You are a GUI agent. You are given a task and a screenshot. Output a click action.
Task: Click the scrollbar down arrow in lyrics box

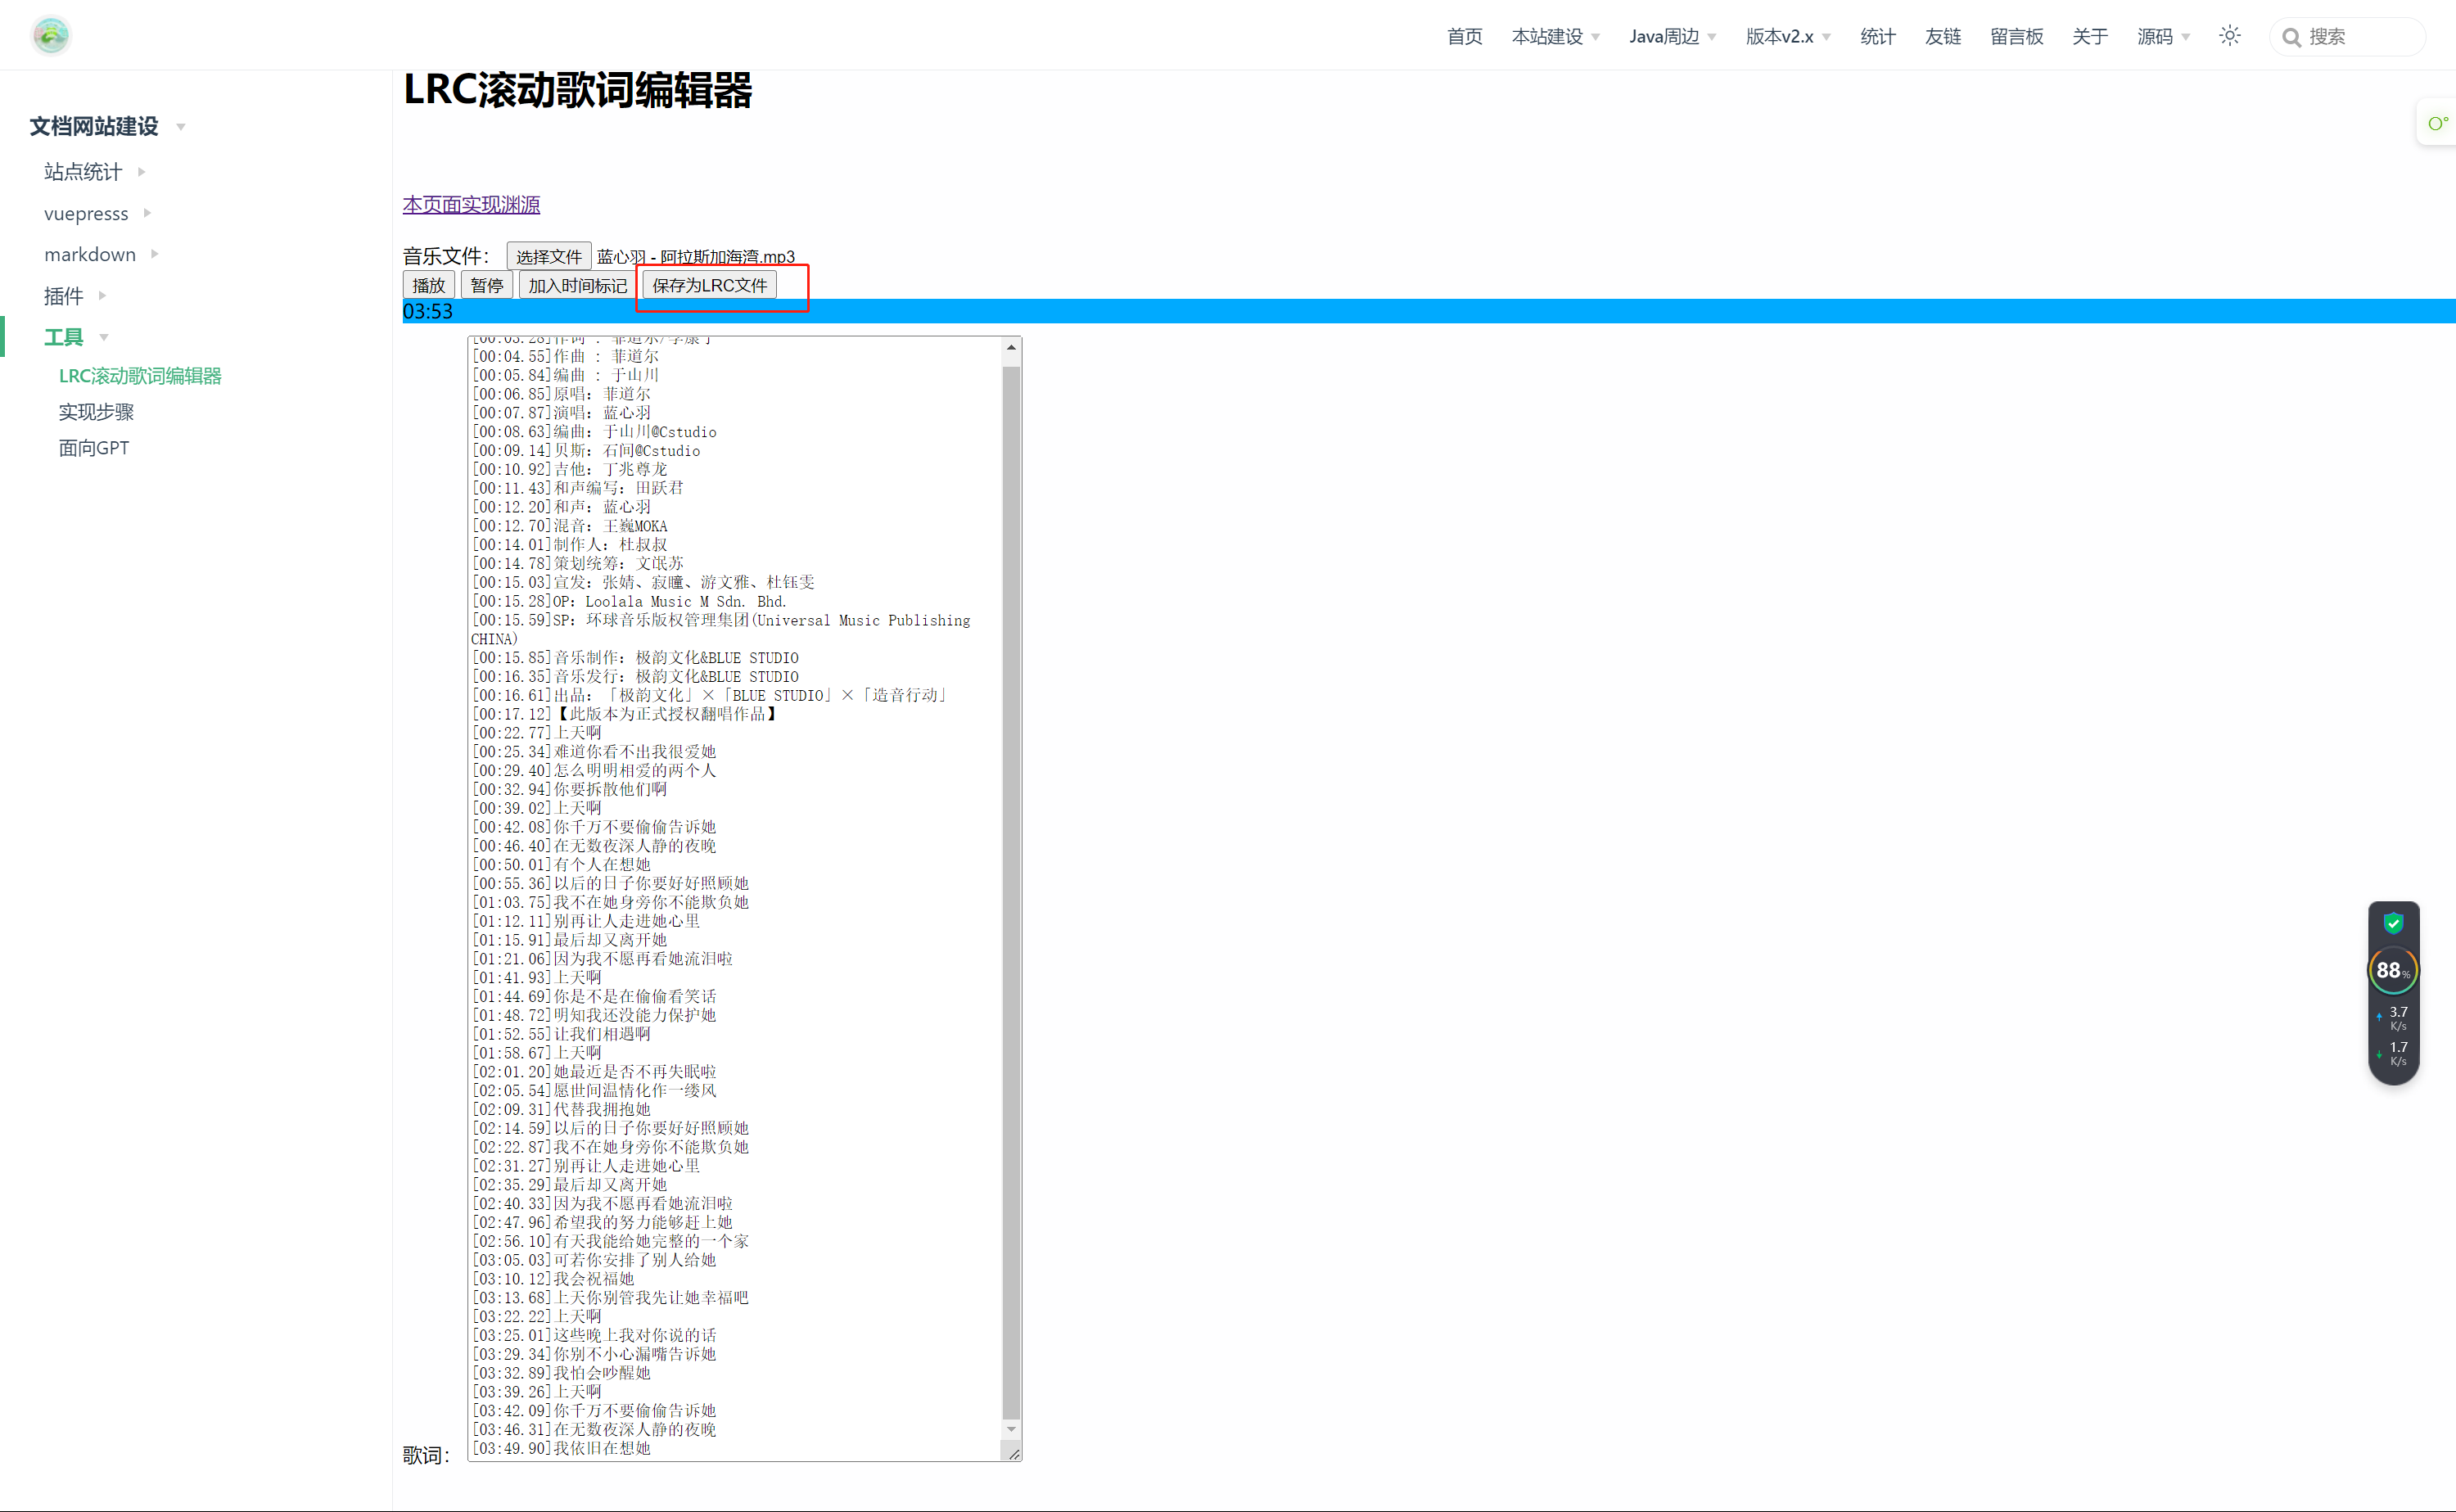(1011, 1429)
